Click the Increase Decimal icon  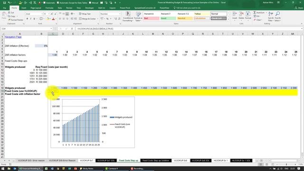coord(115,19)
